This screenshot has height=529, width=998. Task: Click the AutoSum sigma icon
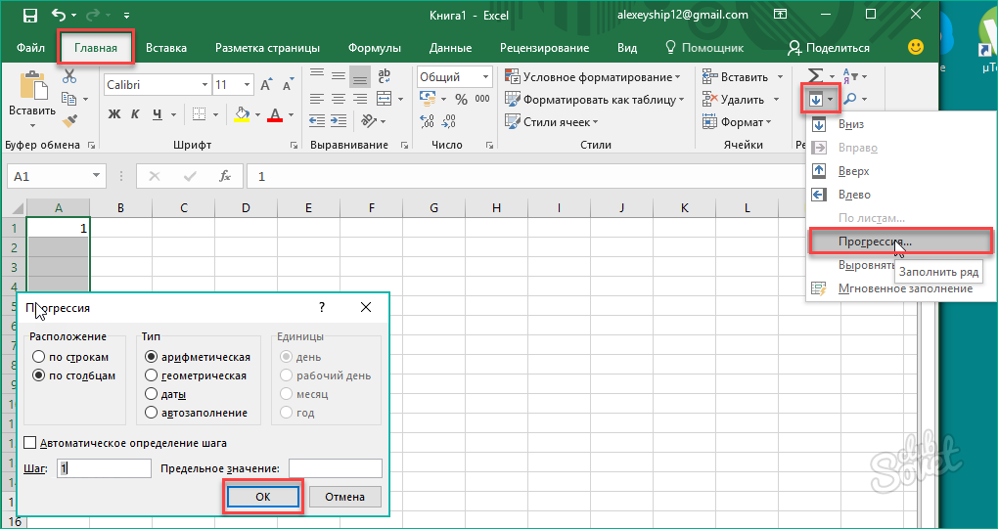tap(814, 76)
